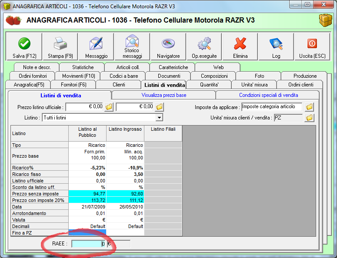Go to the Ordini fornitori tab
The image size is (337, 258).
tap(33, 76)
